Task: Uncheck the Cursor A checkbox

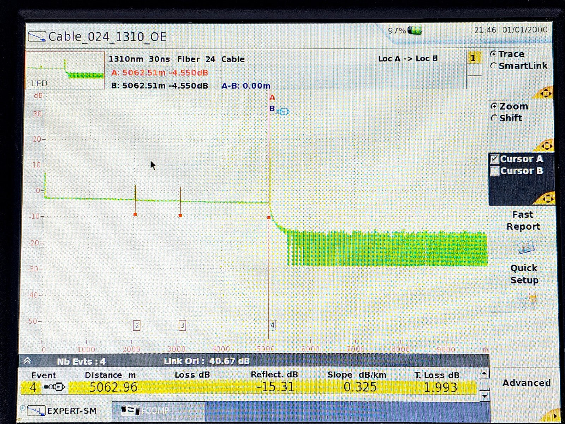Action: point(495,159)
